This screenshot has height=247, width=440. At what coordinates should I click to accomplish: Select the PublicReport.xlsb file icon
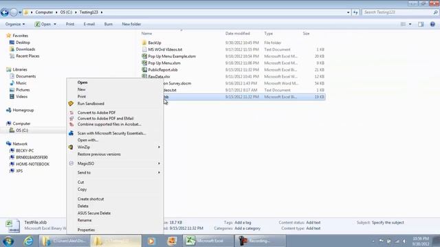click(144, 70)
